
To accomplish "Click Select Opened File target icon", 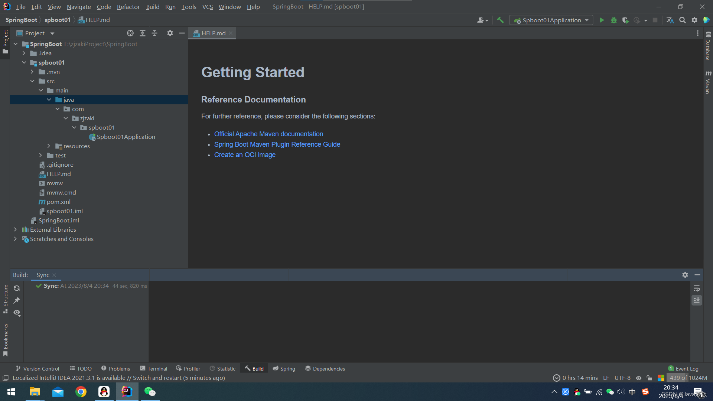I will [130, 33].
